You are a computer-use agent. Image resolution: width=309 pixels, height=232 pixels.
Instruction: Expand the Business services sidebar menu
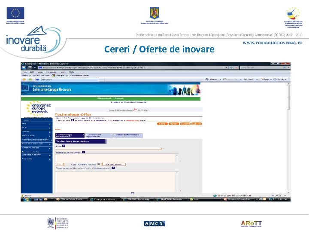36,144
